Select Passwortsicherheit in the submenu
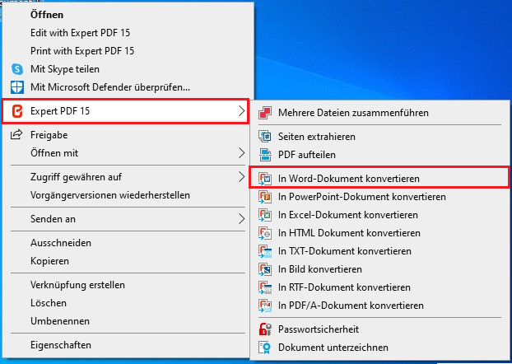The height and width of the screenshot is (364, 512). [319, 329]
